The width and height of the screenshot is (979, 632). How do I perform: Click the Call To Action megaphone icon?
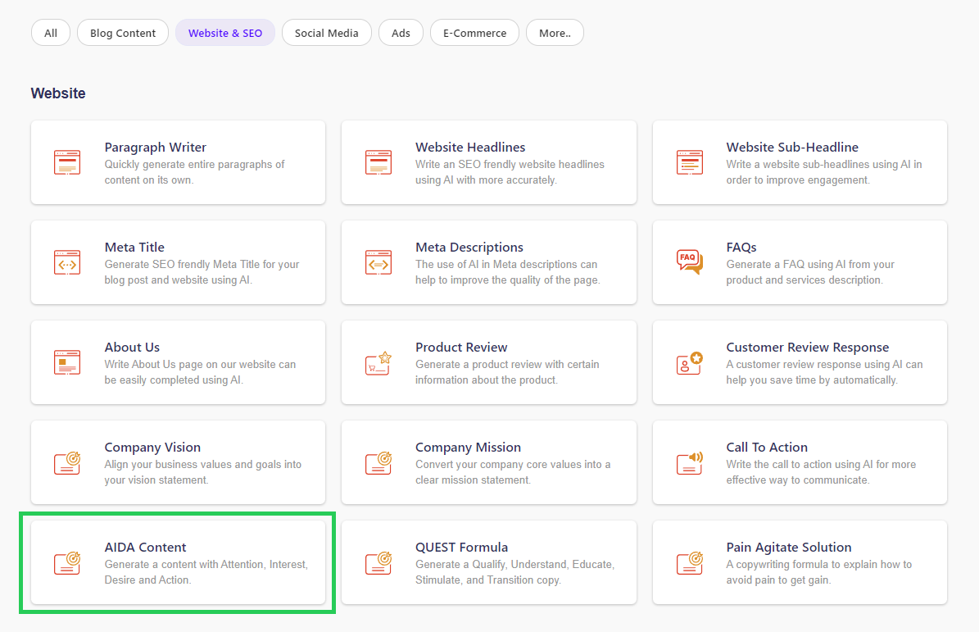click(689, 462)
